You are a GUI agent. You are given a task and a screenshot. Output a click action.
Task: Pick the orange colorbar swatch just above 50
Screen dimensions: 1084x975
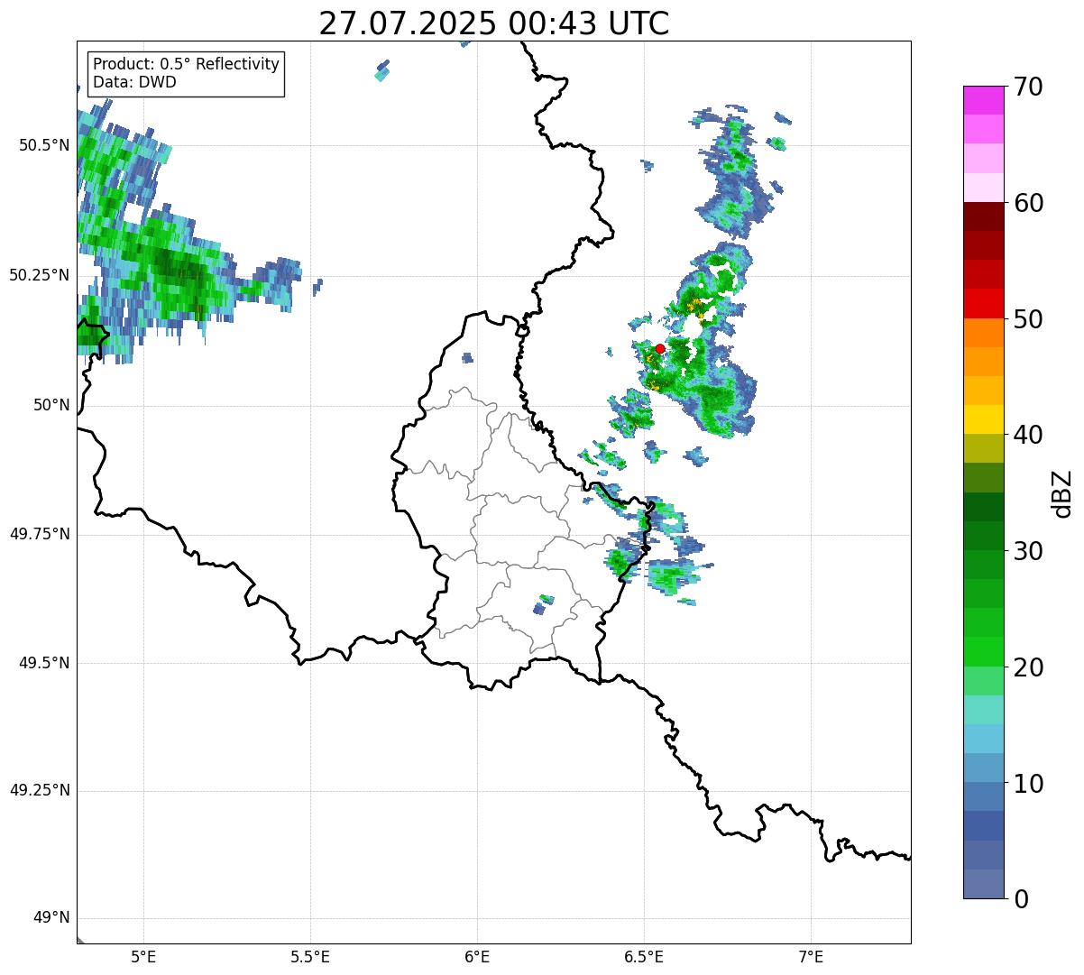tap(983, 333)
